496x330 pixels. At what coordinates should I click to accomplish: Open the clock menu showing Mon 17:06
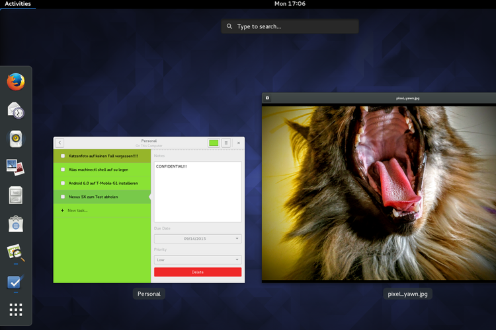(x=290, y=4)
